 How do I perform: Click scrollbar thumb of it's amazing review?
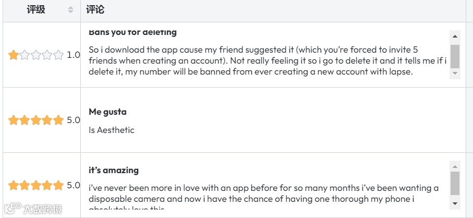tap(455, 183)
